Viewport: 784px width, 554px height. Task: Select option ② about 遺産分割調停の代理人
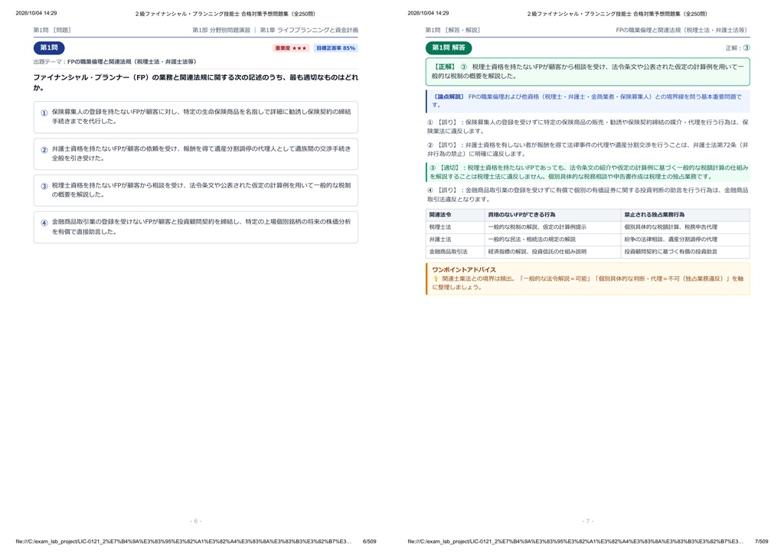coord(195,154)
